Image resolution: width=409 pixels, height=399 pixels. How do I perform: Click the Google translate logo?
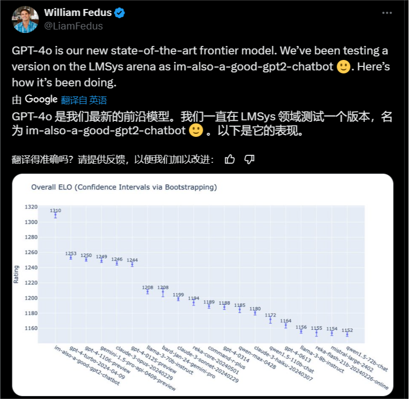[x=41, y=99]
